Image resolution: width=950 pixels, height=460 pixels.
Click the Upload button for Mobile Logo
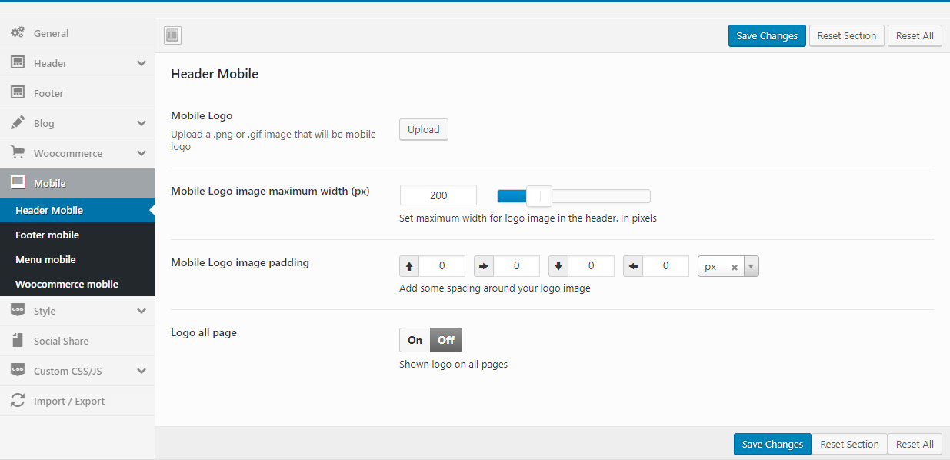423,129
